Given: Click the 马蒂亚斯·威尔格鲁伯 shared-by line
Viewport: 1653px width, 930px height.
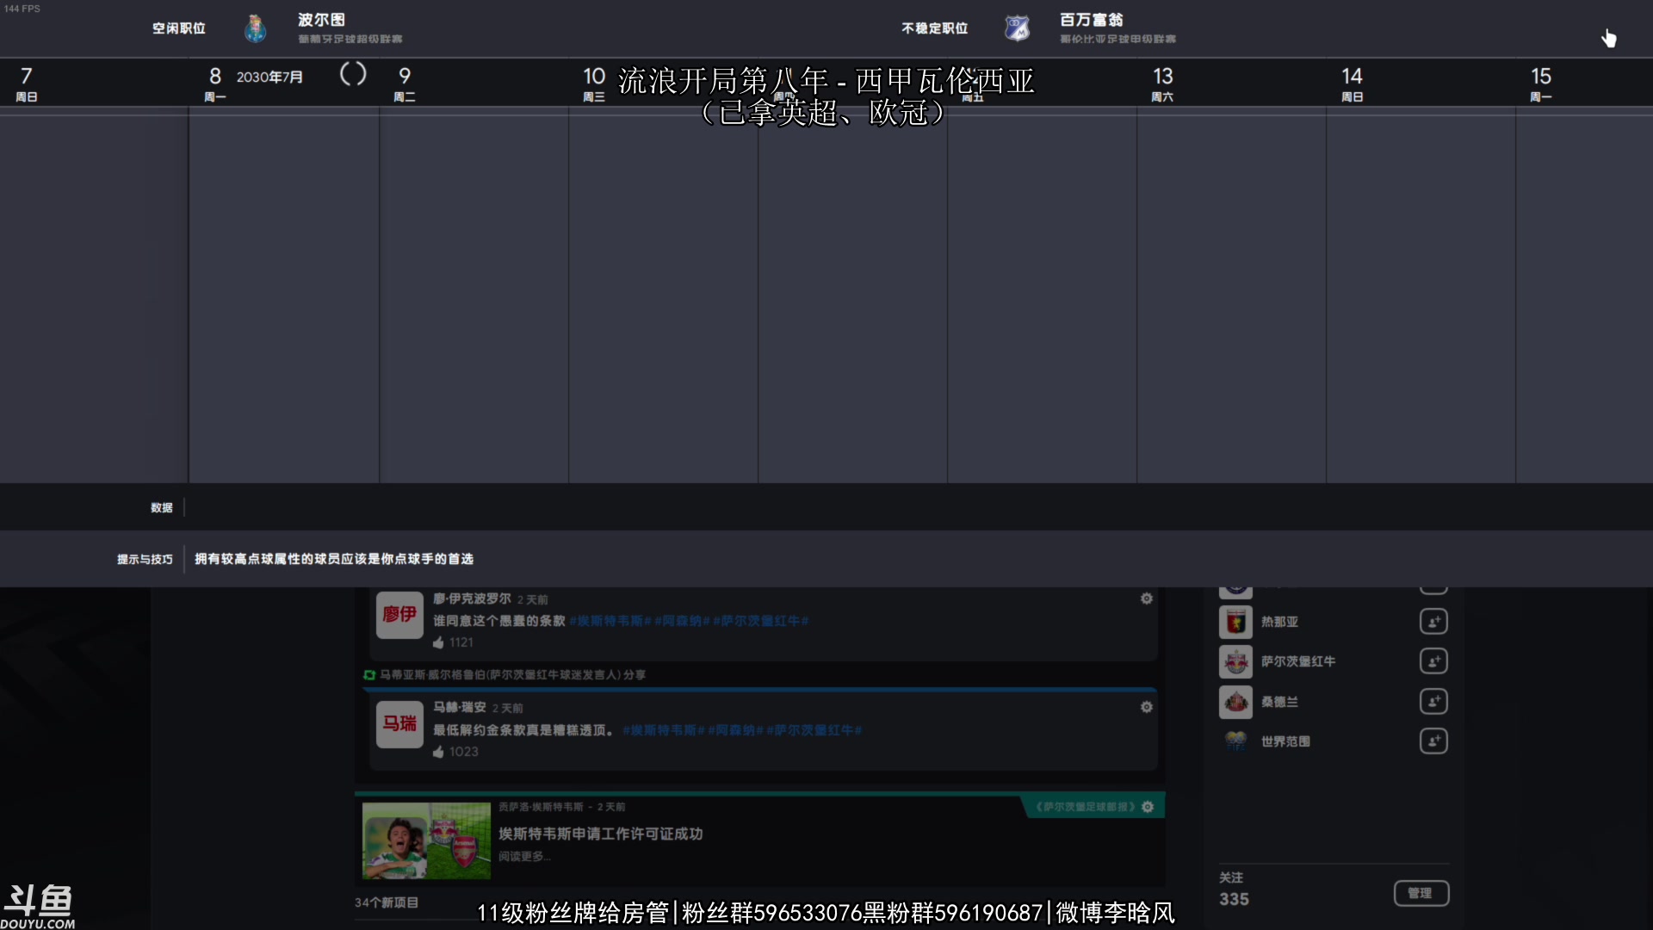Looking at the screenshot, I should coord(512,675).
